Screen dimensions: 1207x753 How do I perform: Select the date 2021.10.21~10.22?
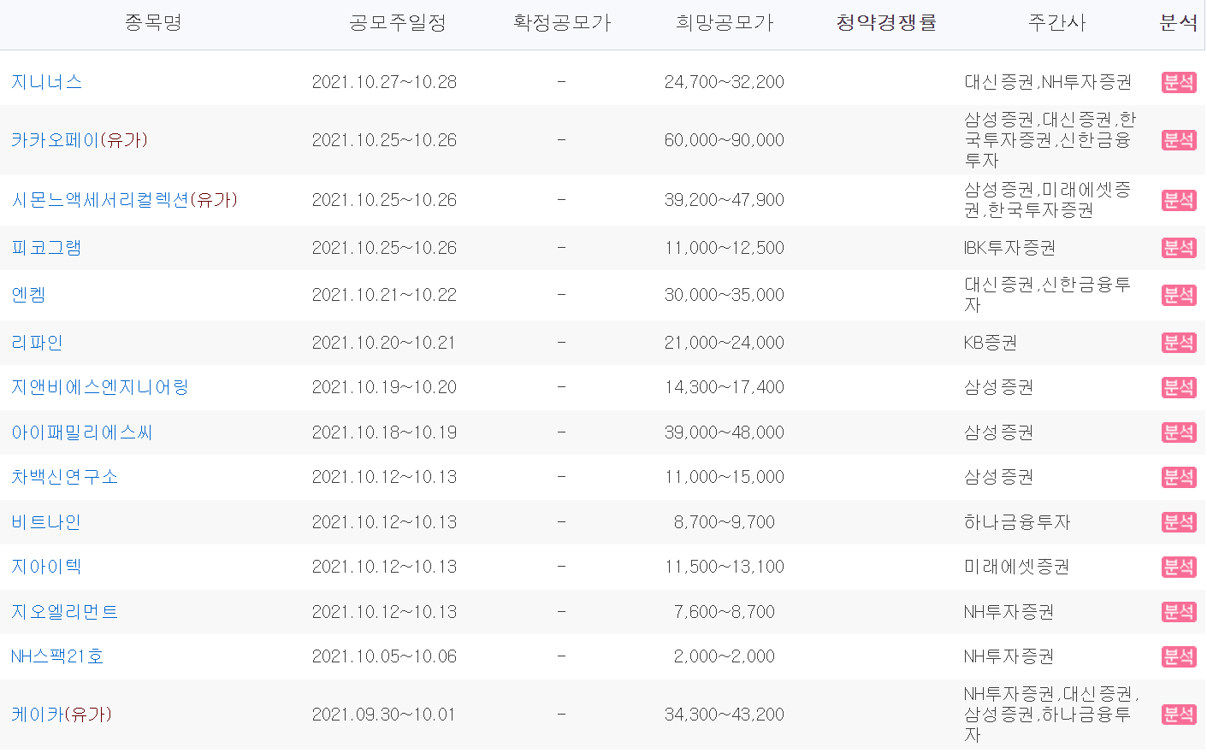384,295
